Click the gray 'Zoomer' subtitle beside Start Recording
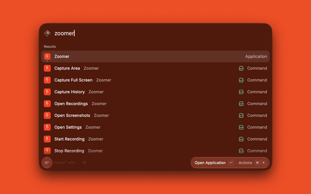The width and height of the screenshot is (311, 194). [96, 139]
